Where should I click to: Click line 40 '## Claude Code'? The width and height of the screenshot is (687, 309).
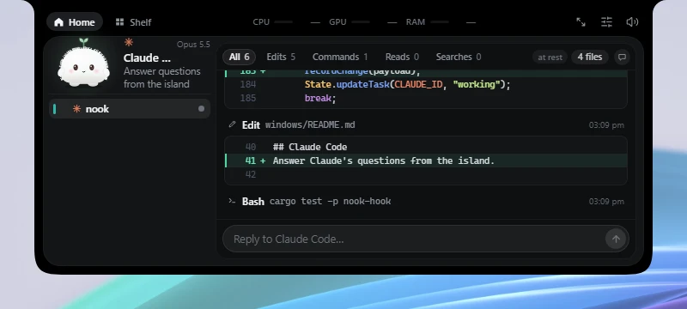[x=426, y=147]
